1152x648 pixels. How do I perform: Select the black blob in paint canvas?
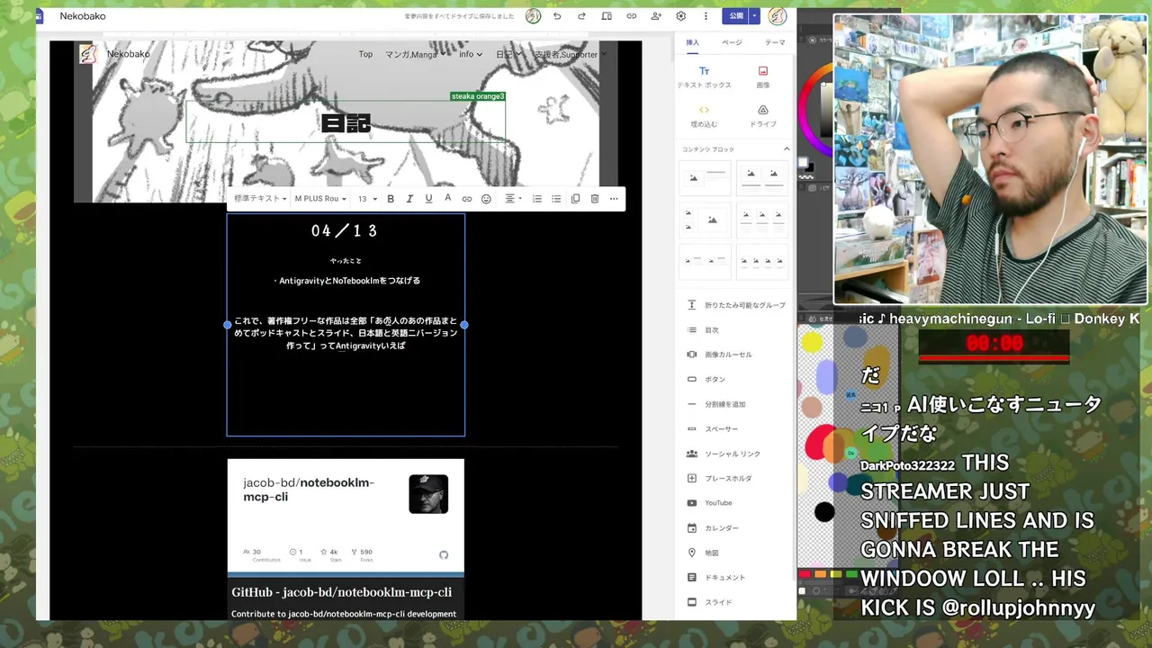824,513
